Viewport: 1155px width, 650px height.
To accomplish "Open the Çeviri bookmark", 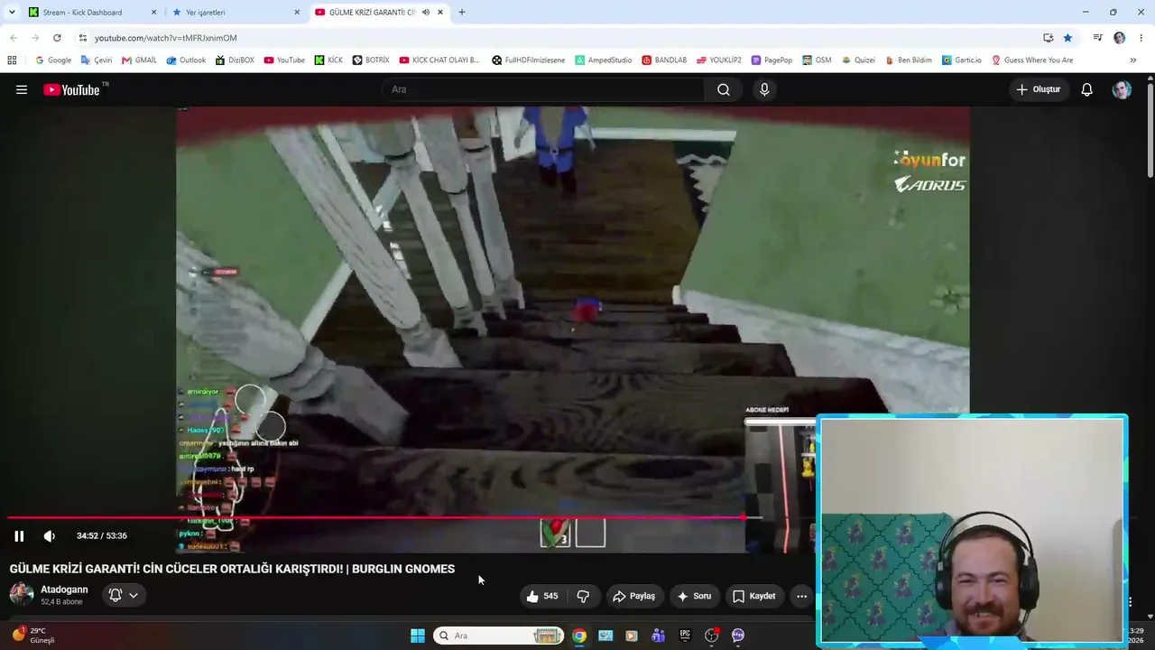I will (97, 60).
